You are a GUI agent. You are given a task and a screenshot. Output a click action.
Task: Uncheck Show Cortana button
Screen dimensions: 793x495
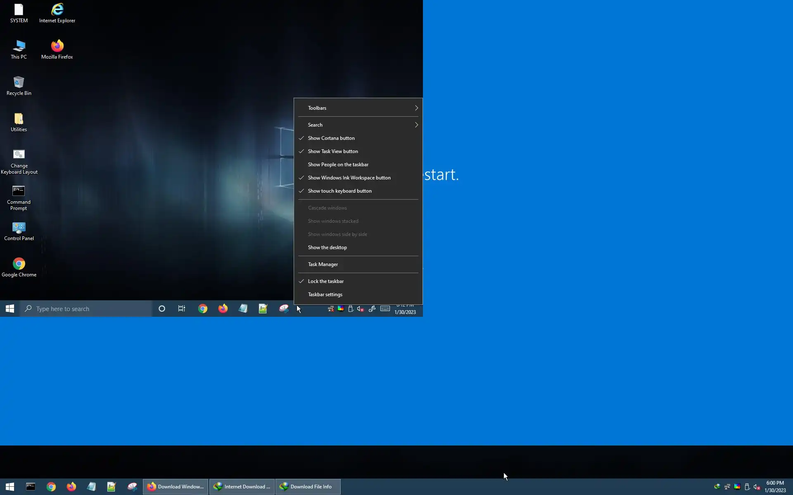click(331, 138)
